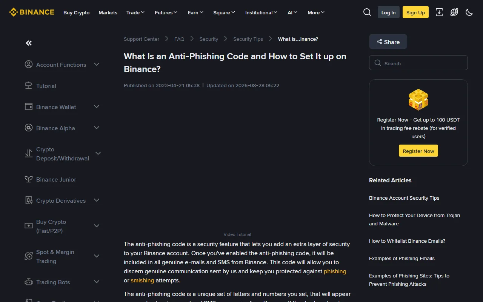The height and width of the screenshot is (302, 483).
Task: Click the golden gift box image
Action: [418, 100]
